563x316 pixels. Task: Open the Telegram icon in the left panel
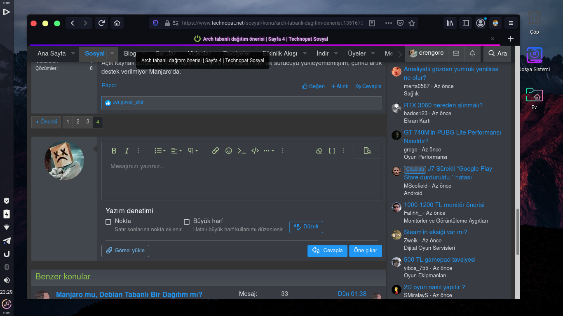[x=7, y=241]
